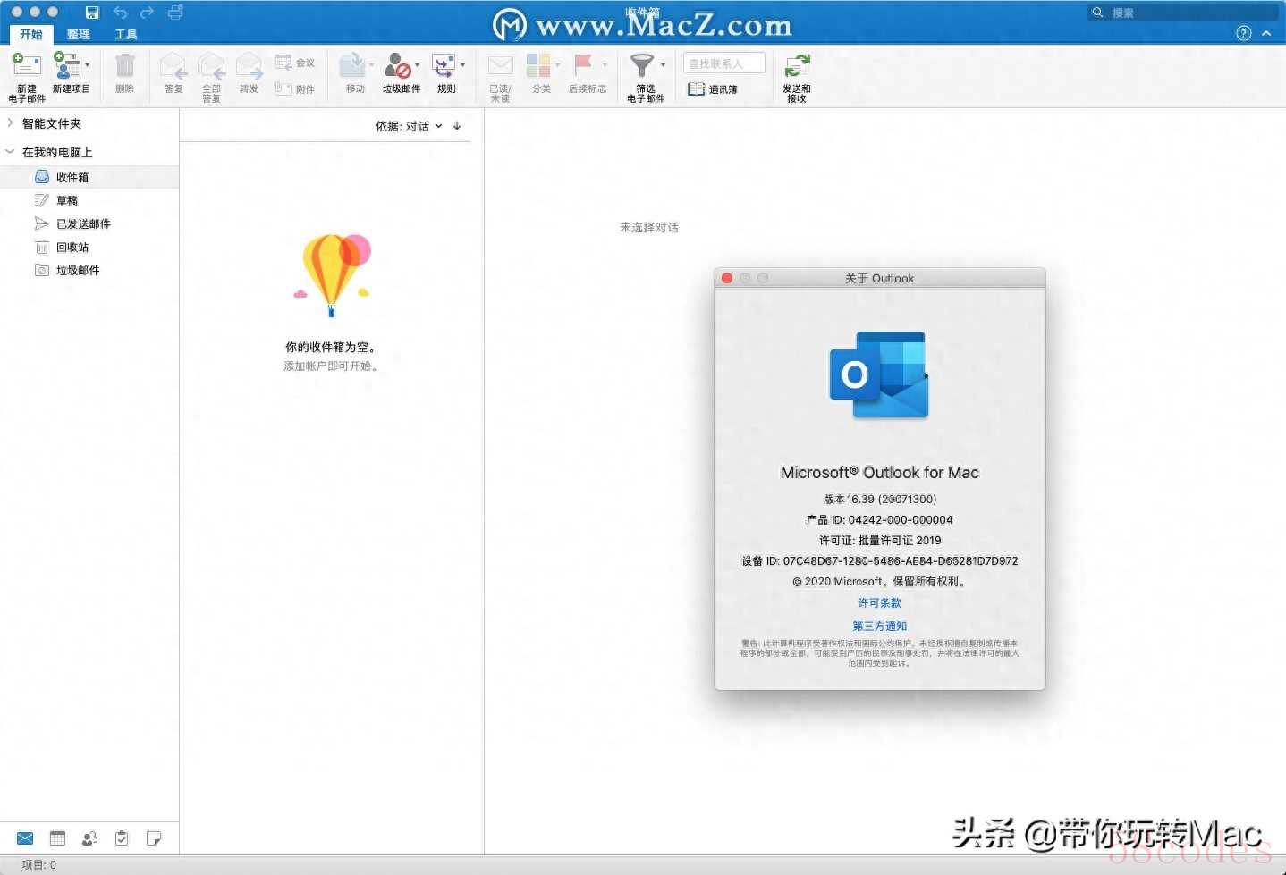Click the 删除 trash icon
1286x875 pixels.
click(125, 65)
